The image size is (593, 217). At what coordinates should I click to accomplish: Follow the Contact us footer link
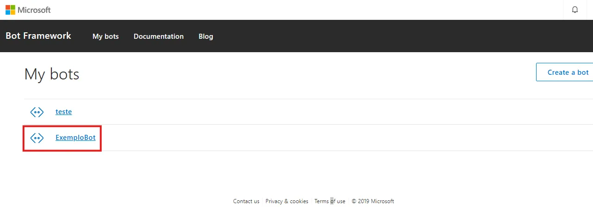point(246,201)
